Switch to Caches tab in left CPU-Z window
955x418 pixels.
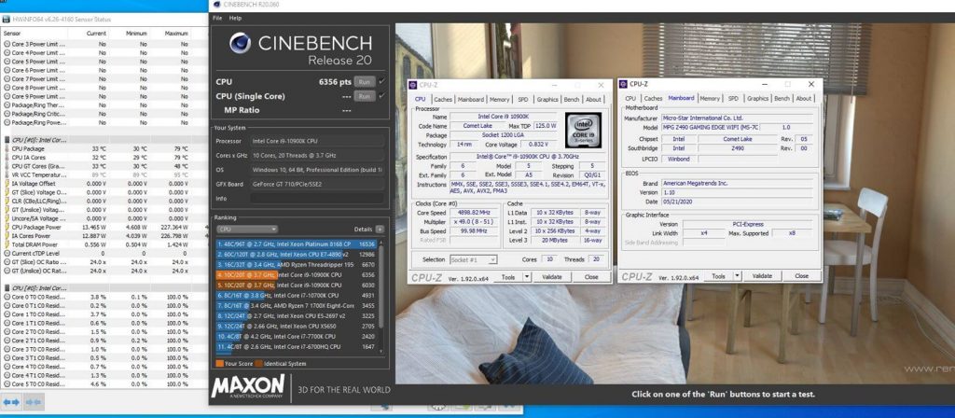pos(443,99)
